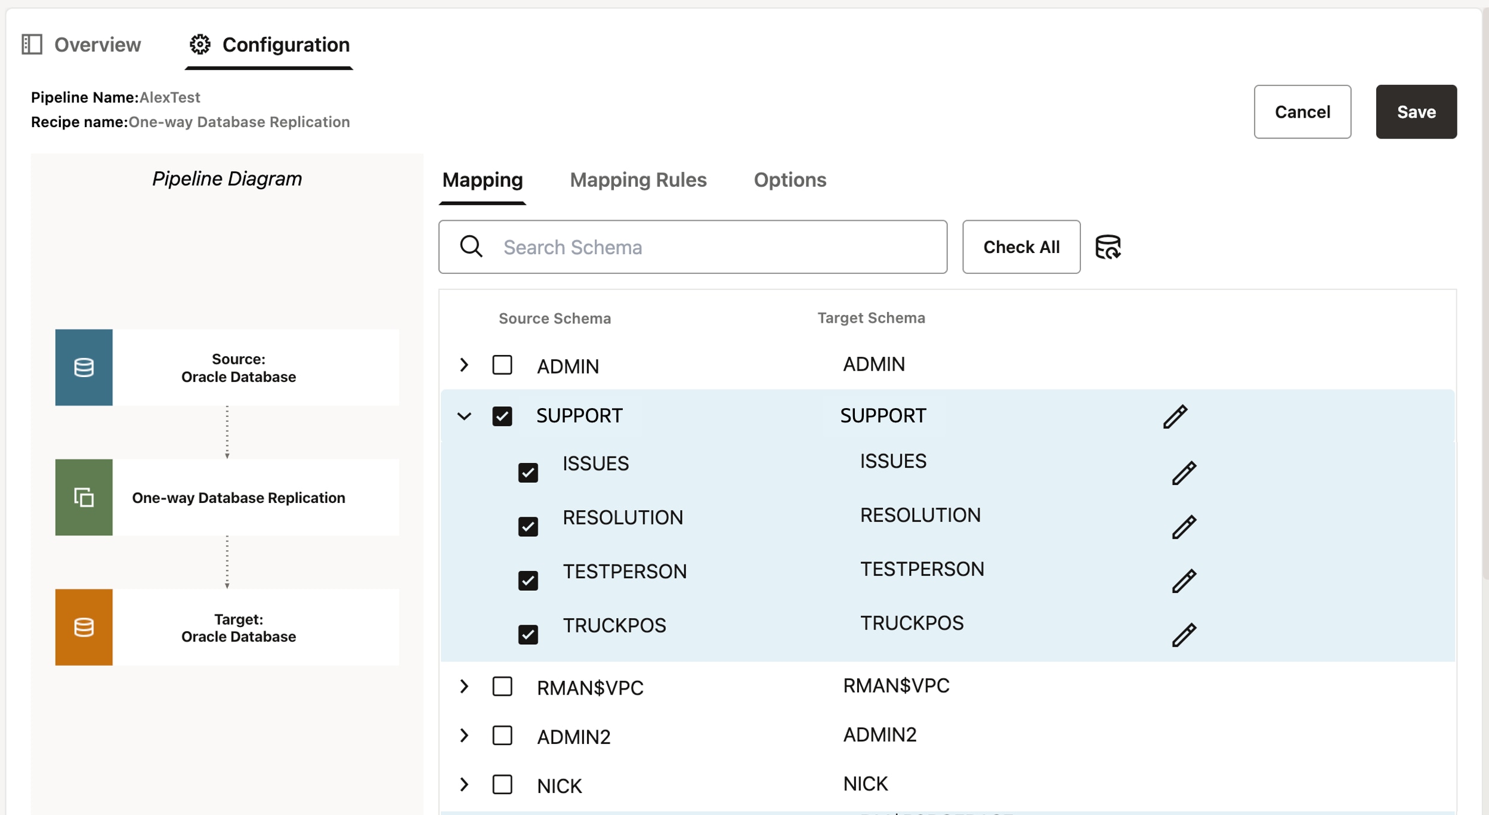Screen dimensions: 1489x815
Task: Click the Source Schema column header
Action: point(555,319)
